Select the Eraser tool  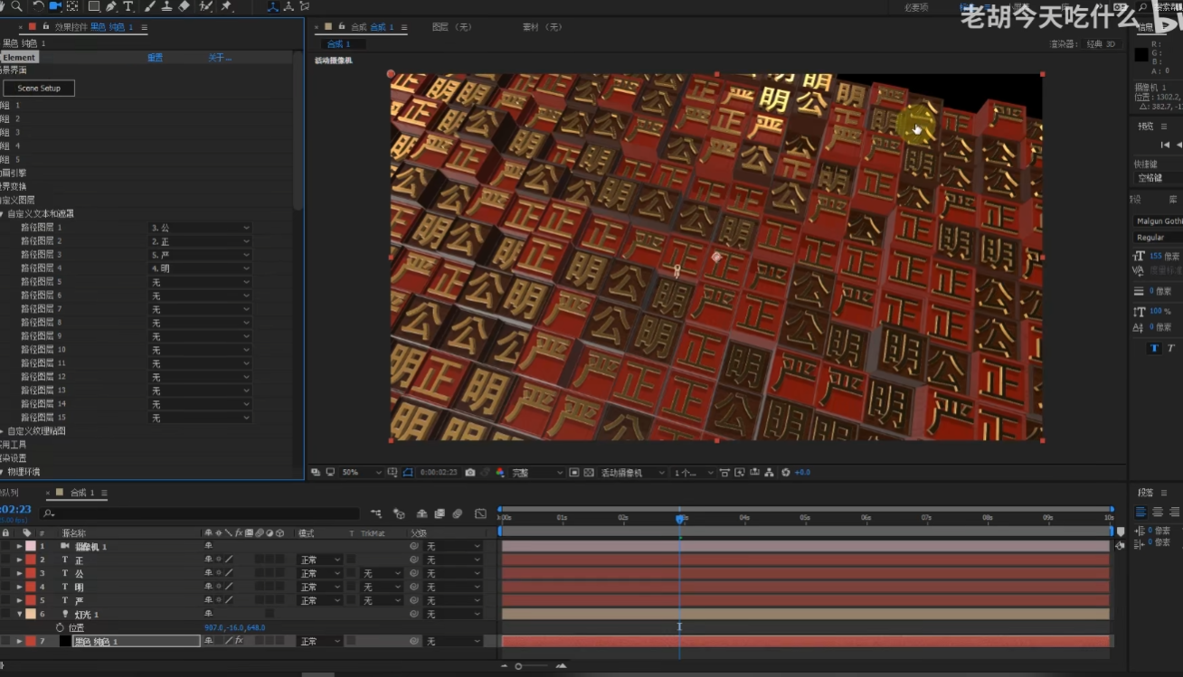click(x=185, y=6)
